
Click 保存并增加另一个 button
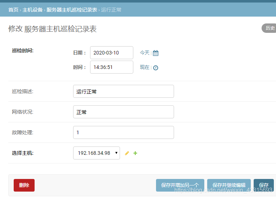(x=180, y=185)
